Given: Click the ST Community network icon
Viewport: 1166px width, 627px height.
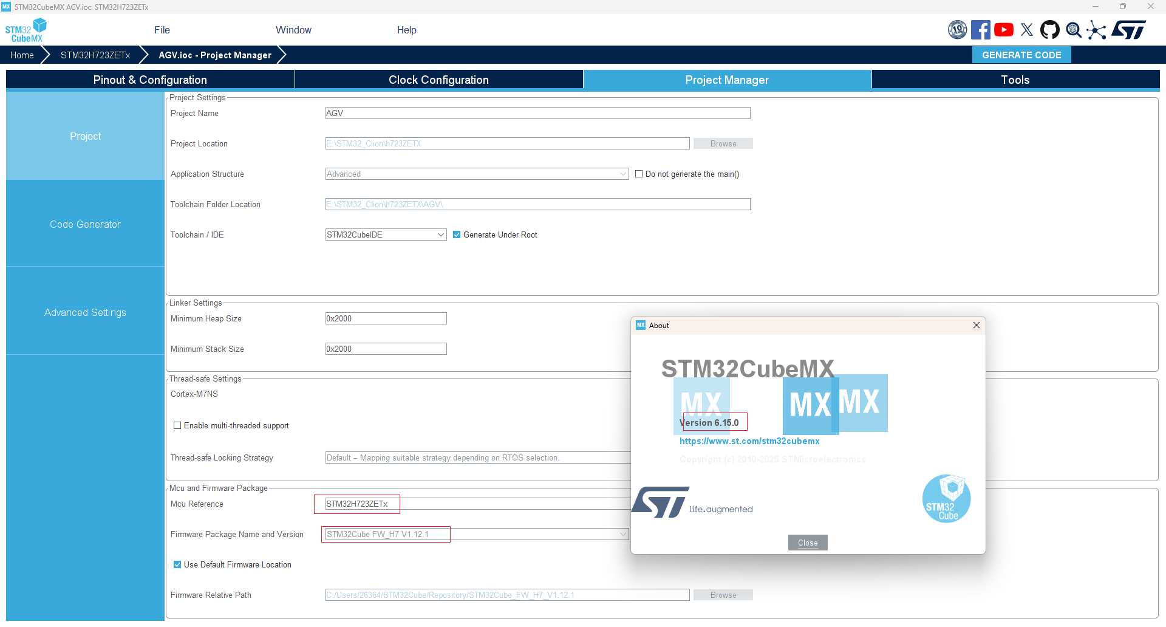Looking at the screenshot, I should 1097,29.
